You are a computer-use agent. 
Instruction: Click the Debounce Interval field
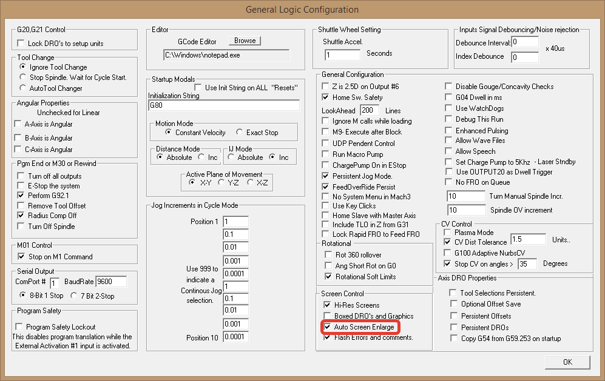[x=525, y=42]
